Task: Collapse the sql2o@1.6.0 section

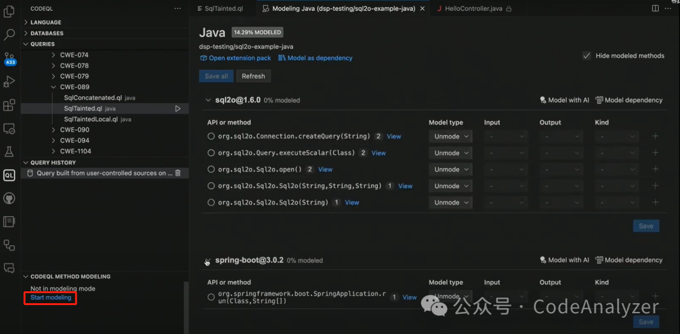Action: (x=208, y=100)
